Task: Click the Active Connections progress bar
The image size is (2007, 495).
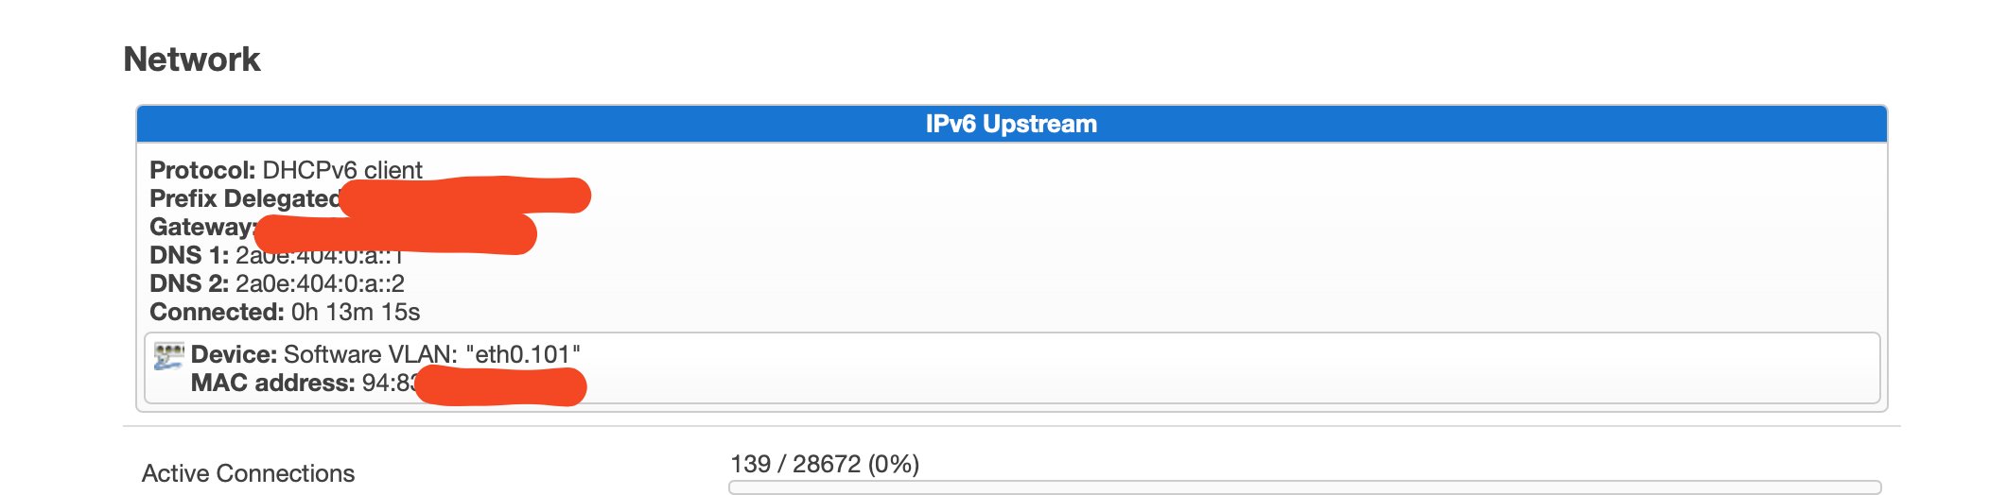Action: (x=1303, y=487)
